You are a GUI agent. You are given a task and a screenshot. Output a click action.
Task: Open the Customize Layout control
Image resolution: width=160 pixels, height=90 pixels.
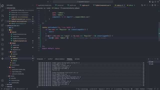tap(158, 2)
